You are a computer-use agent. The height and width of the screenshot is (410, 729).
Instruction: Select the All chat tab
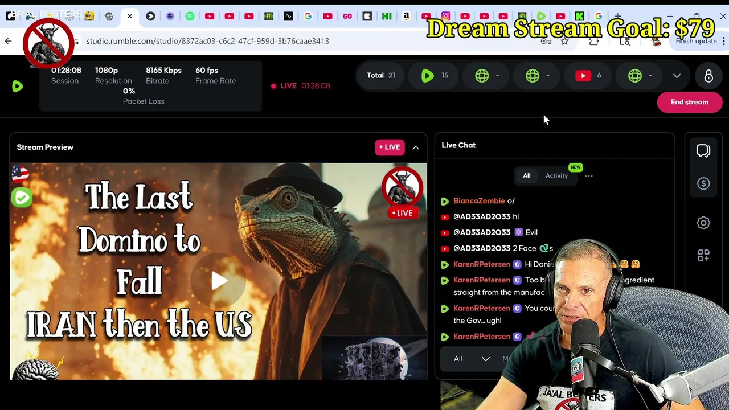click(x=527, y=176)
